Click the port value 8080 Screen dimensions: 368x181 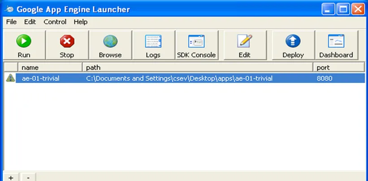[x=325, y=78]
